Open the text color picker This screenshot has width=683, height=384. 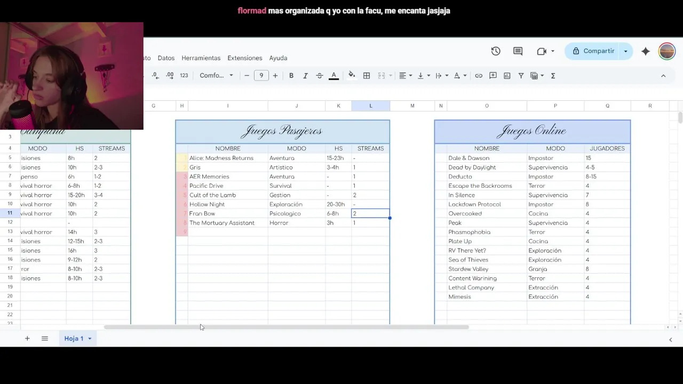point(334,76)
